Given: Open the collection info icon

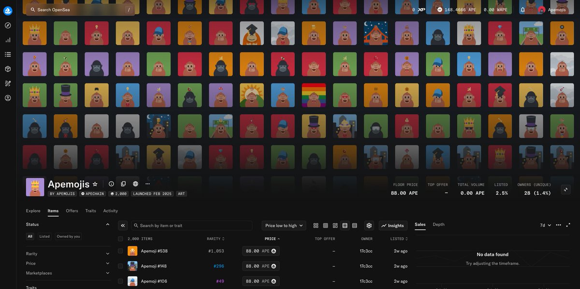Looking at the screenshot, I should tap(111, 184).
